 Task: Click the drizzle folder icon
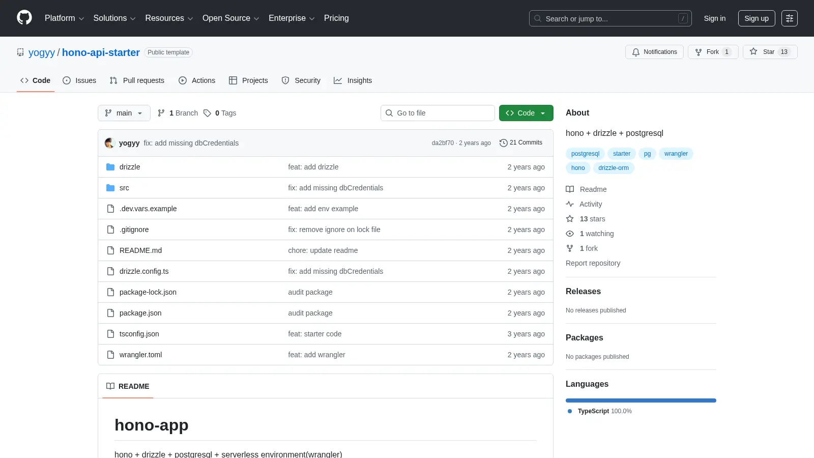coord(110,167)
